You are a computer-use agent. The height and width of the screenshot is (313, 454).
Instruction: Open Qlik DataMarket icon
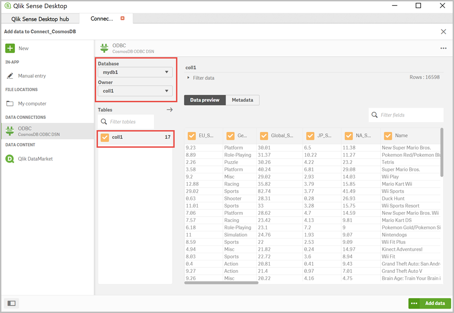click(10, 159)
